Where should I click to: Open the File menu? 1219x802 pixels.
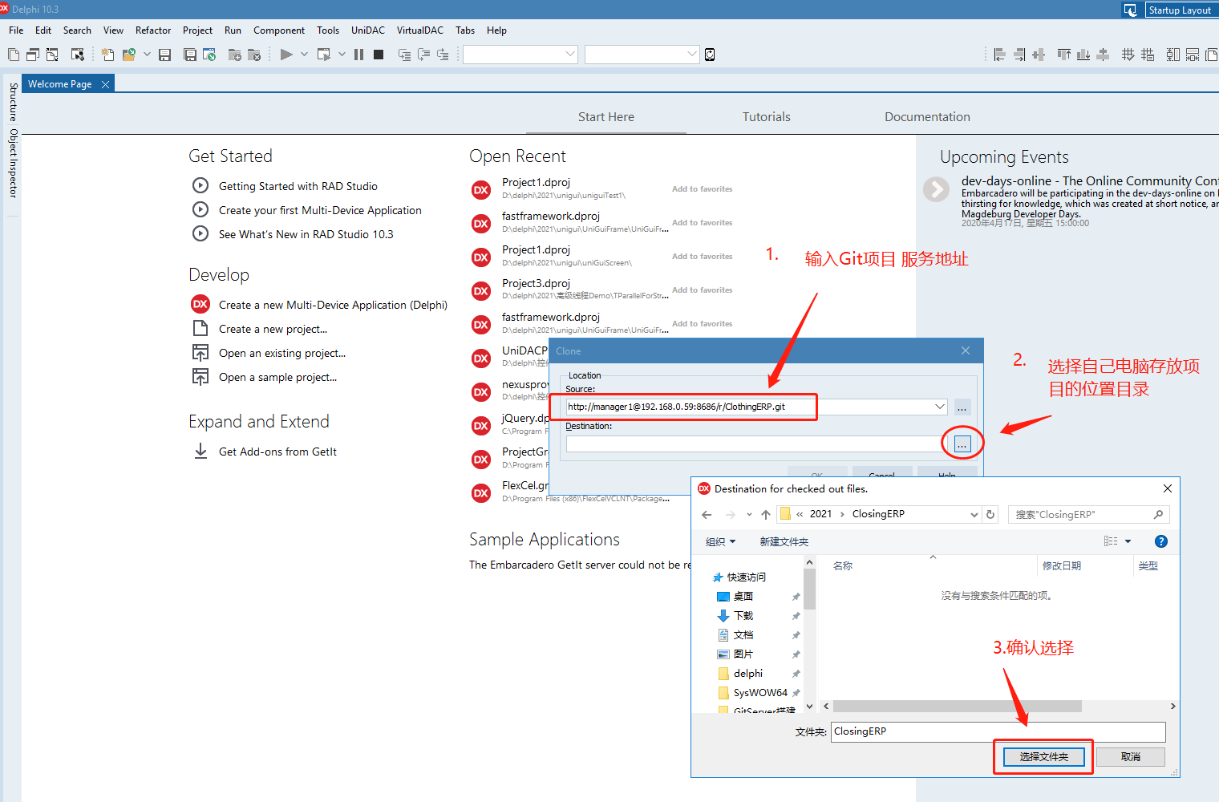[x=16, y=30]
